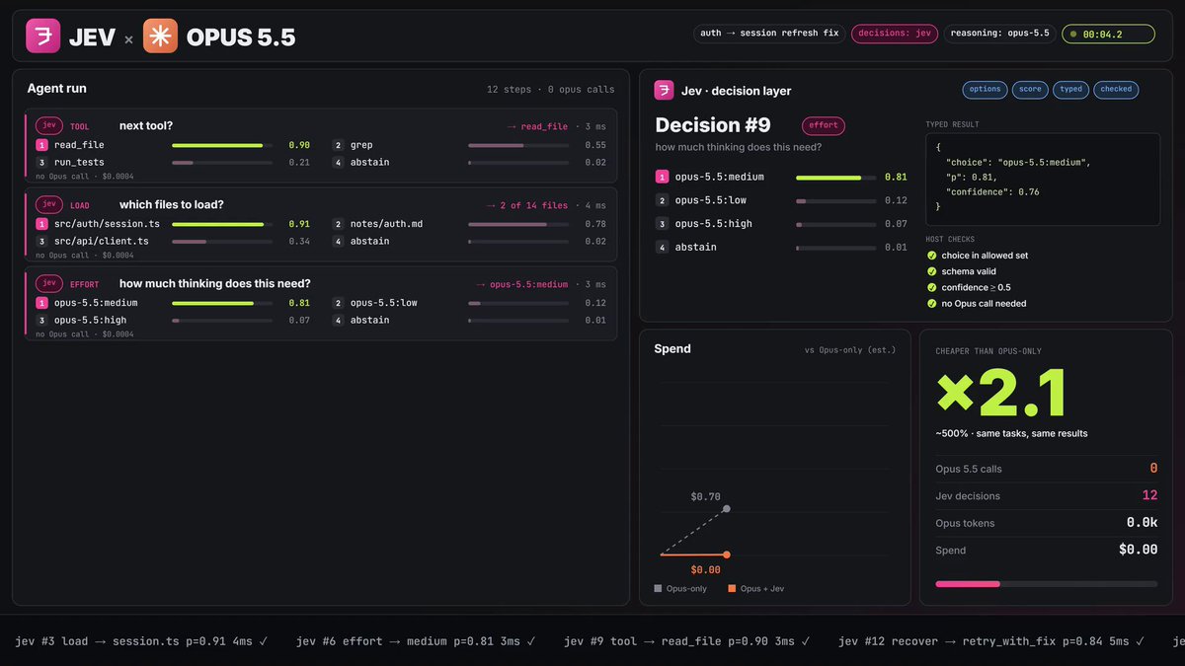
Task: Click the gray Opus-only legend square
Action: click(658, 589)
